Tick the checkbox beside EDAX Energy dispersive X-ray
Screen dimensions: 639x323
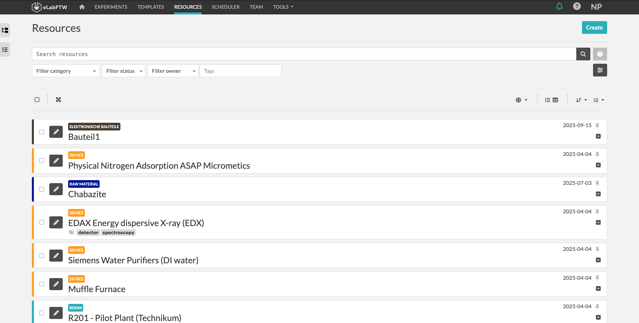pos(42,222)
